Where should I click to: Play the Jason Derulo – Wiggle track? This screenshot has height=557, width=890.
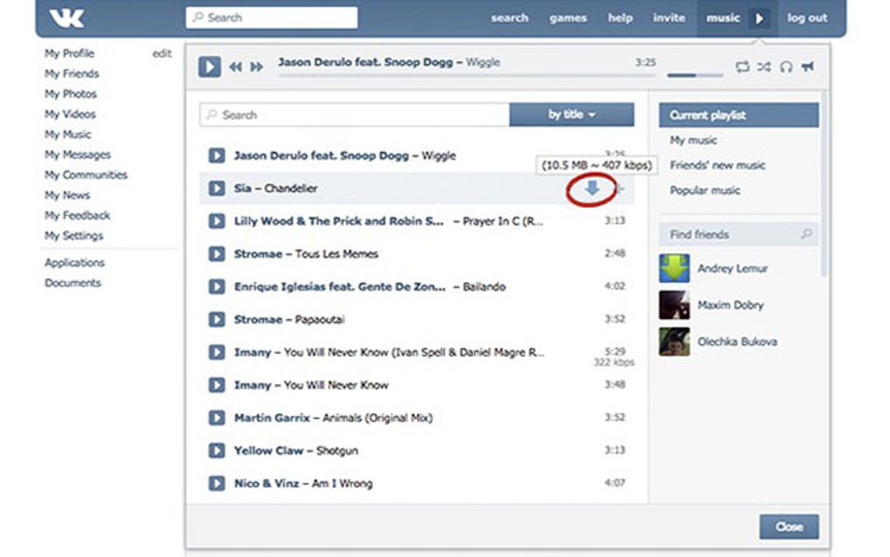click(x=216, y=155)
